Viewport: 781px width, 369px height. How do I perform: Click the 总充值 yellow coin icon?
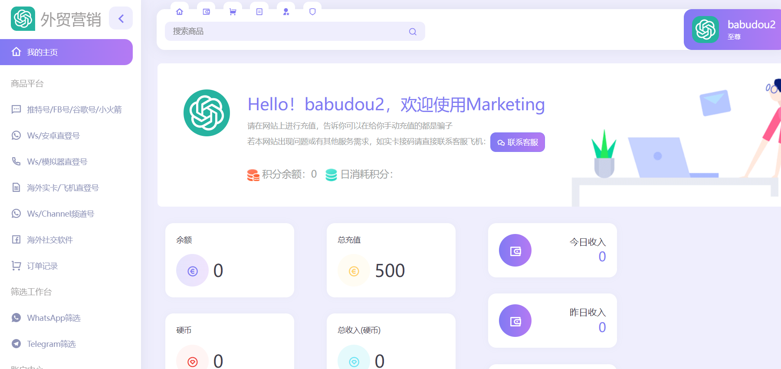(x=354, y=271)
